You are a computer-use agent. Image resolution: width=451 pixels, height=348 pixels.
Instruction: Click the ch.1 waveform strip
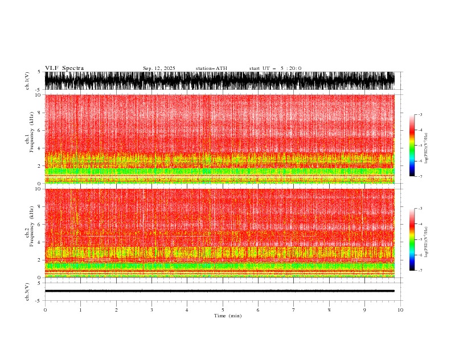click(x=219, y=81)
